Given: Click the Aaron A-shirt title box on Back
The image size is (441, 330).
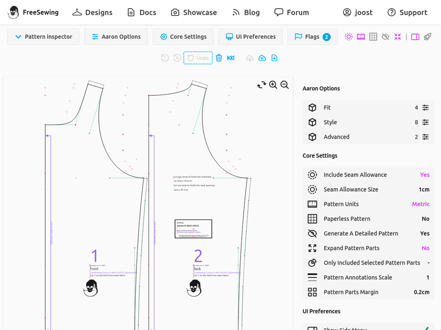Looking at the screenshot, I should (x=193, y=229).
